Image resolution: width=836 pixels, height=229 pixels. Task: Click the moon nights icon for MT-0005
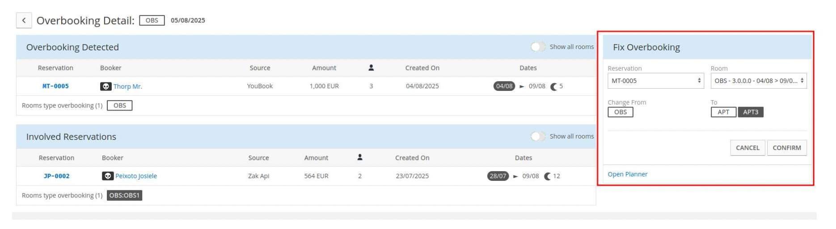tap(553, 86)
